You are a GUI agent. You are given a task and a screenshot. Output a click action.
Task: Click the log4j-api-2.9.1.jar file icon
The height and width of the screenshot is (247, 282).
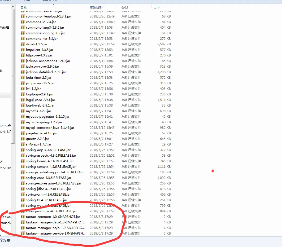tap(23, 94)
